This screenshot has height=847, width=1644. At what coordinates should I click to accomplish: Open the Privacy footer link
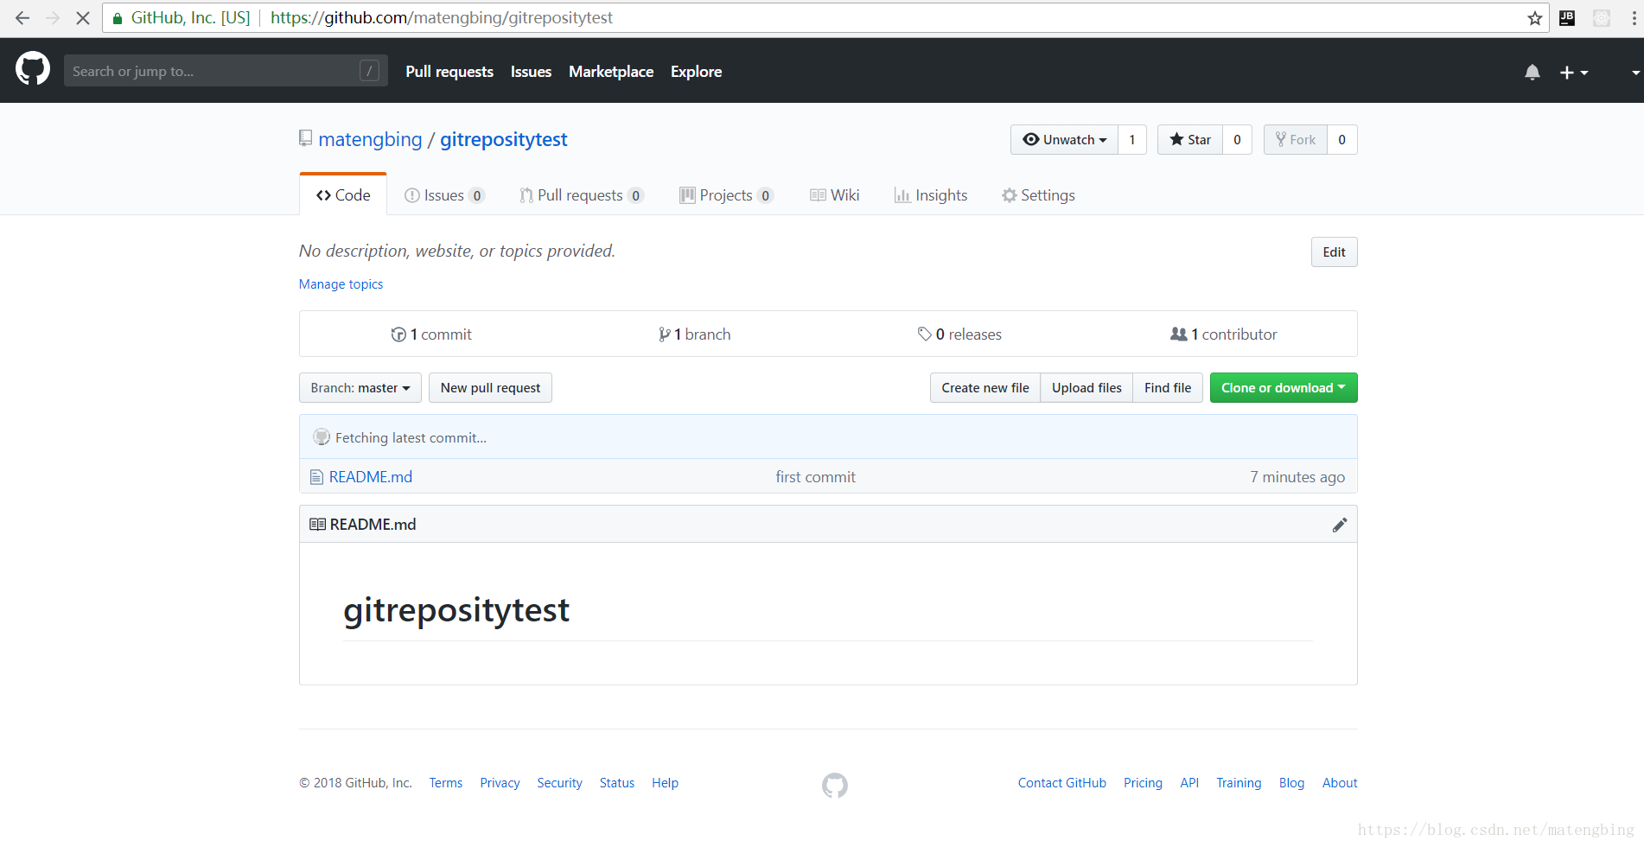coord(500,783)
